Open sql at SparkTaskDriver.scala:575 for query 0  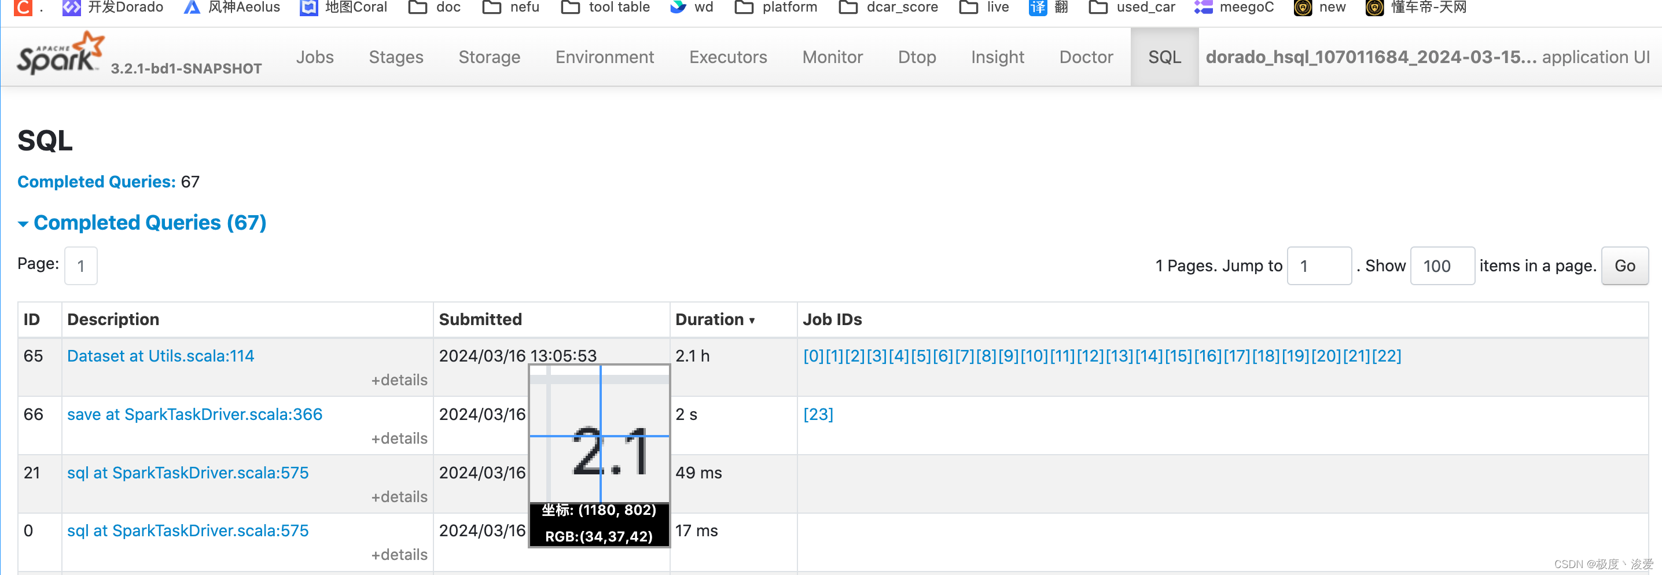pos(187,530)
